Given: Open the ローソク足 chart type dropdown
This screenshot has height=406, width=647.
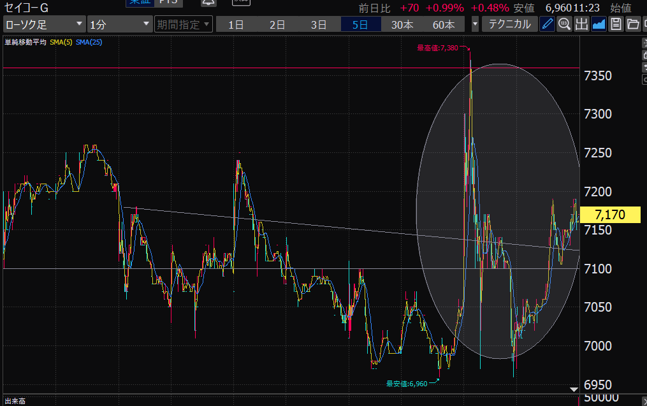Looking at the screenshot, I should (x=43, y=25).
